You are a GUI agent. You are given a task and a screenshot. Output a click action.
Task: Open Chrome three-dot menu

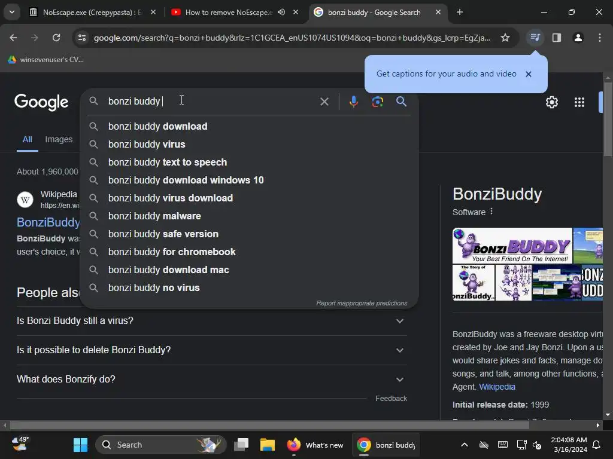click(600, 38)
